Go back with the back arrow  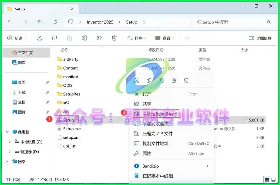(x=10, y=22)
